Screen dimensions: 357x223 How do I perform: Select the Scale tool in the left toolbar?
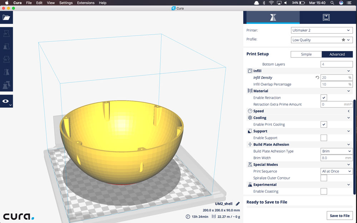pyautogui.click(x=6, y=46)
